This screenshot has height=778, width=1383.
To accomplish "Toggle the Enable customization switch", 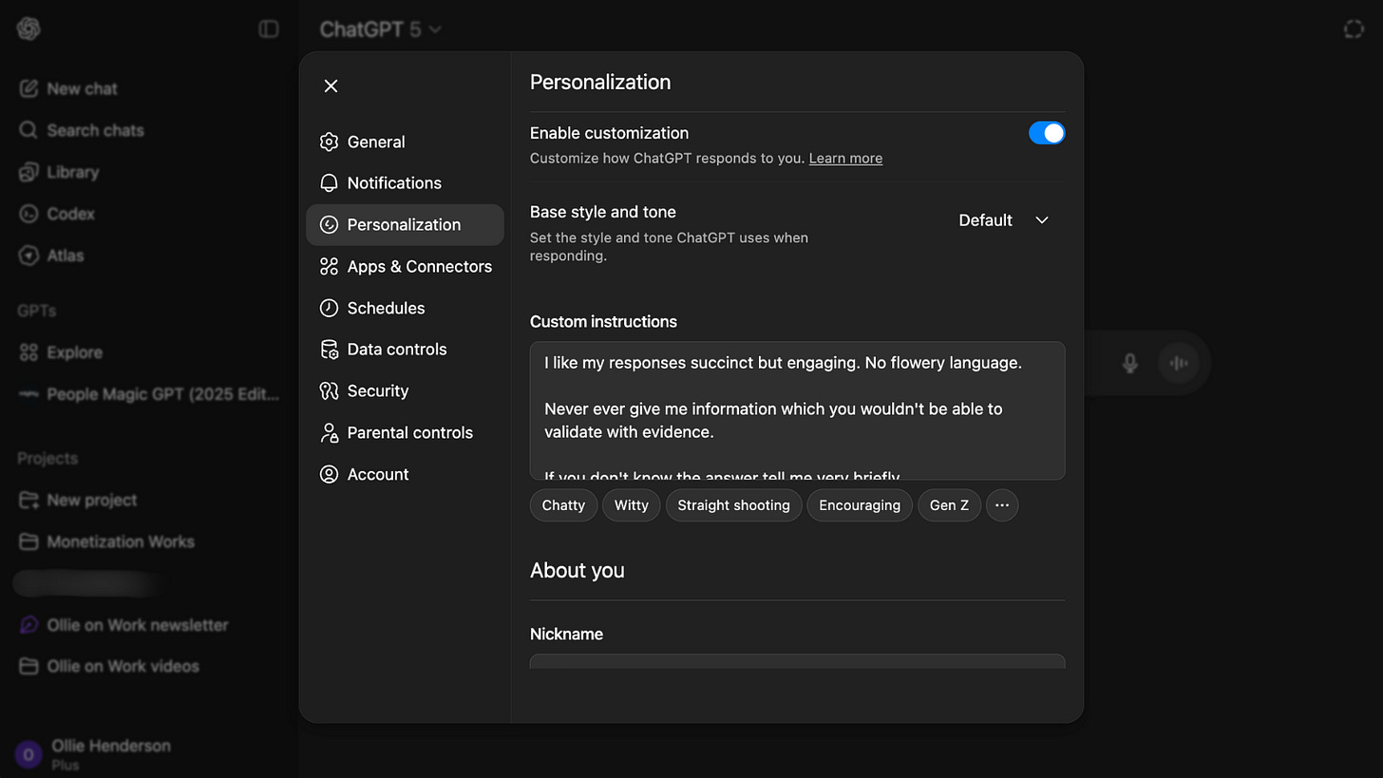I will click(1047, 133).
